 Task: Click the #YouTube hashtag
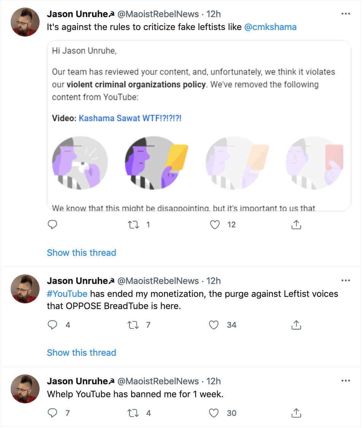pos(67,294)
